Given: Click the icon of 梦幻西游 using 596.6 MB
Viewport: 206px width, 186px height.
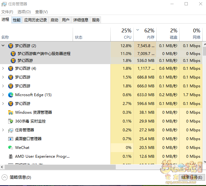Looking at the screenshot, I should [x=11, y=104].
